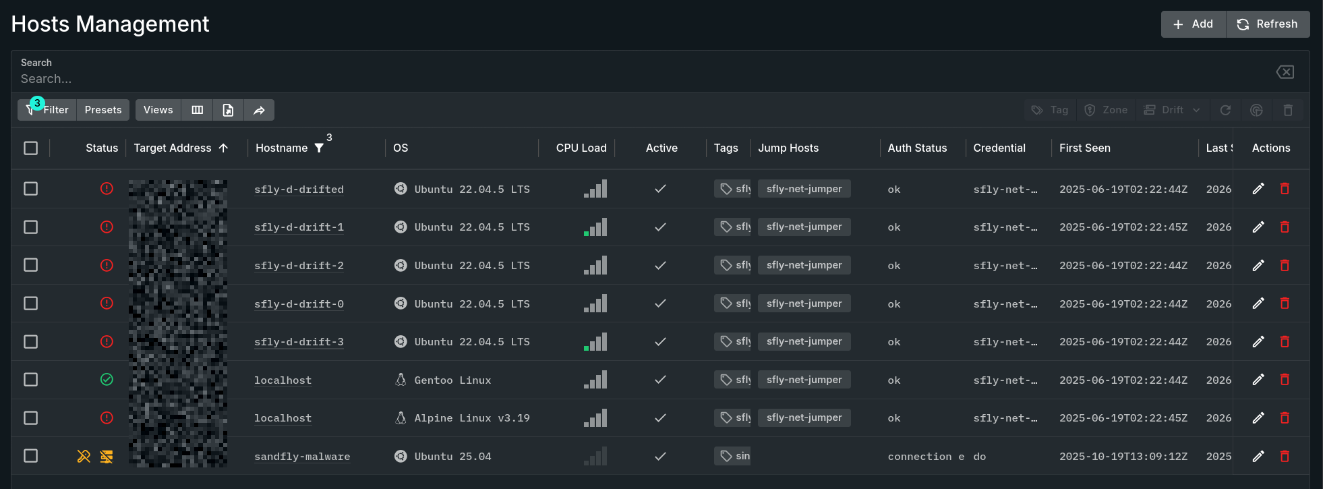Sort by the Jump Hosts column header
Viewport: 1323px width, 489px height.
pos(788,148)
